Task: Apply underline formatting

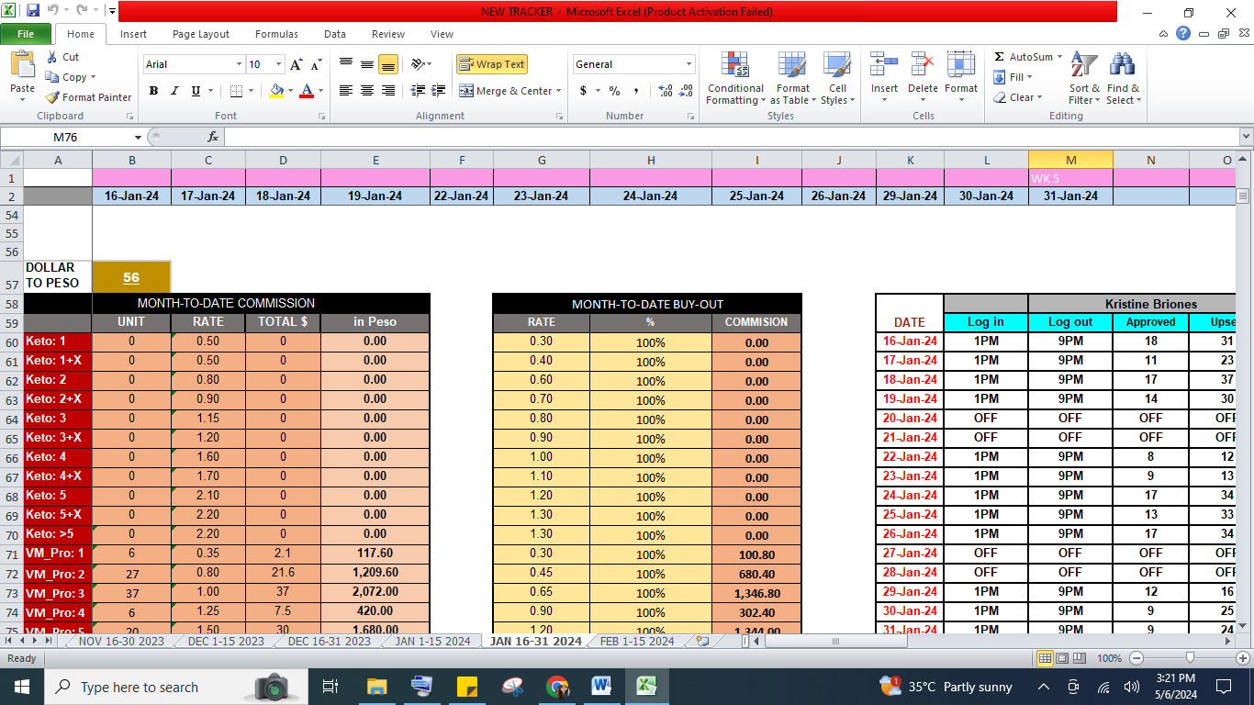Action: click(x=196, y=91)
